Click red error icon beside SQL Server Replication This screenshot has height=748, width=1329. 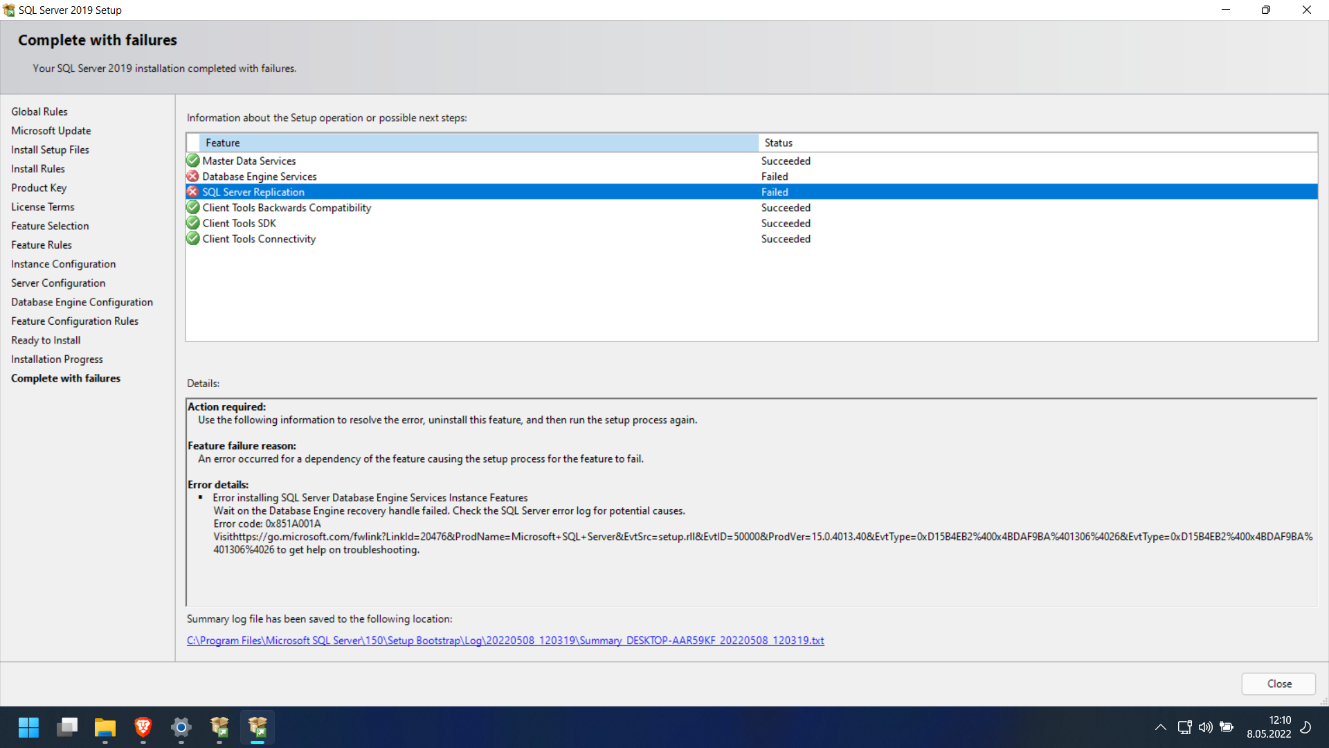click(193, 192)
